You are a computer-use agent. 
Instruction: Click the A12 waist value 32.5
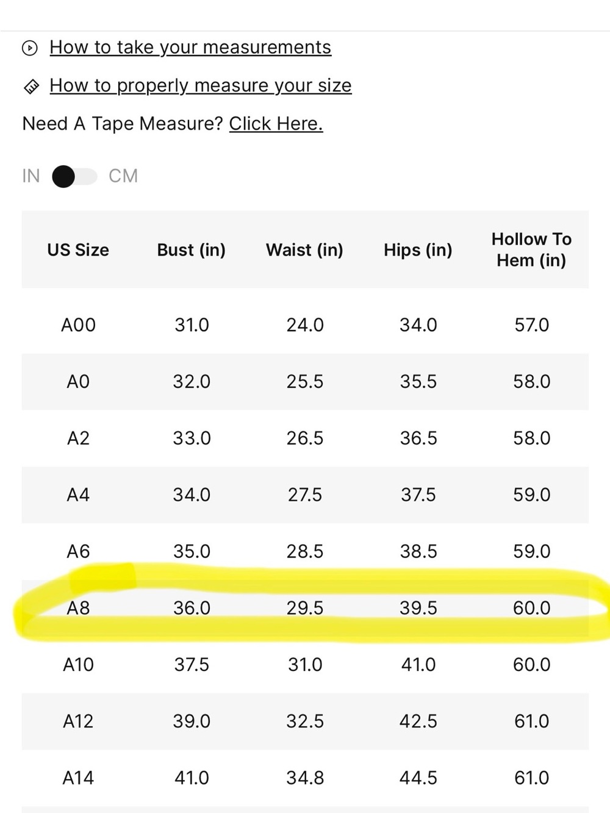[305, 722]
